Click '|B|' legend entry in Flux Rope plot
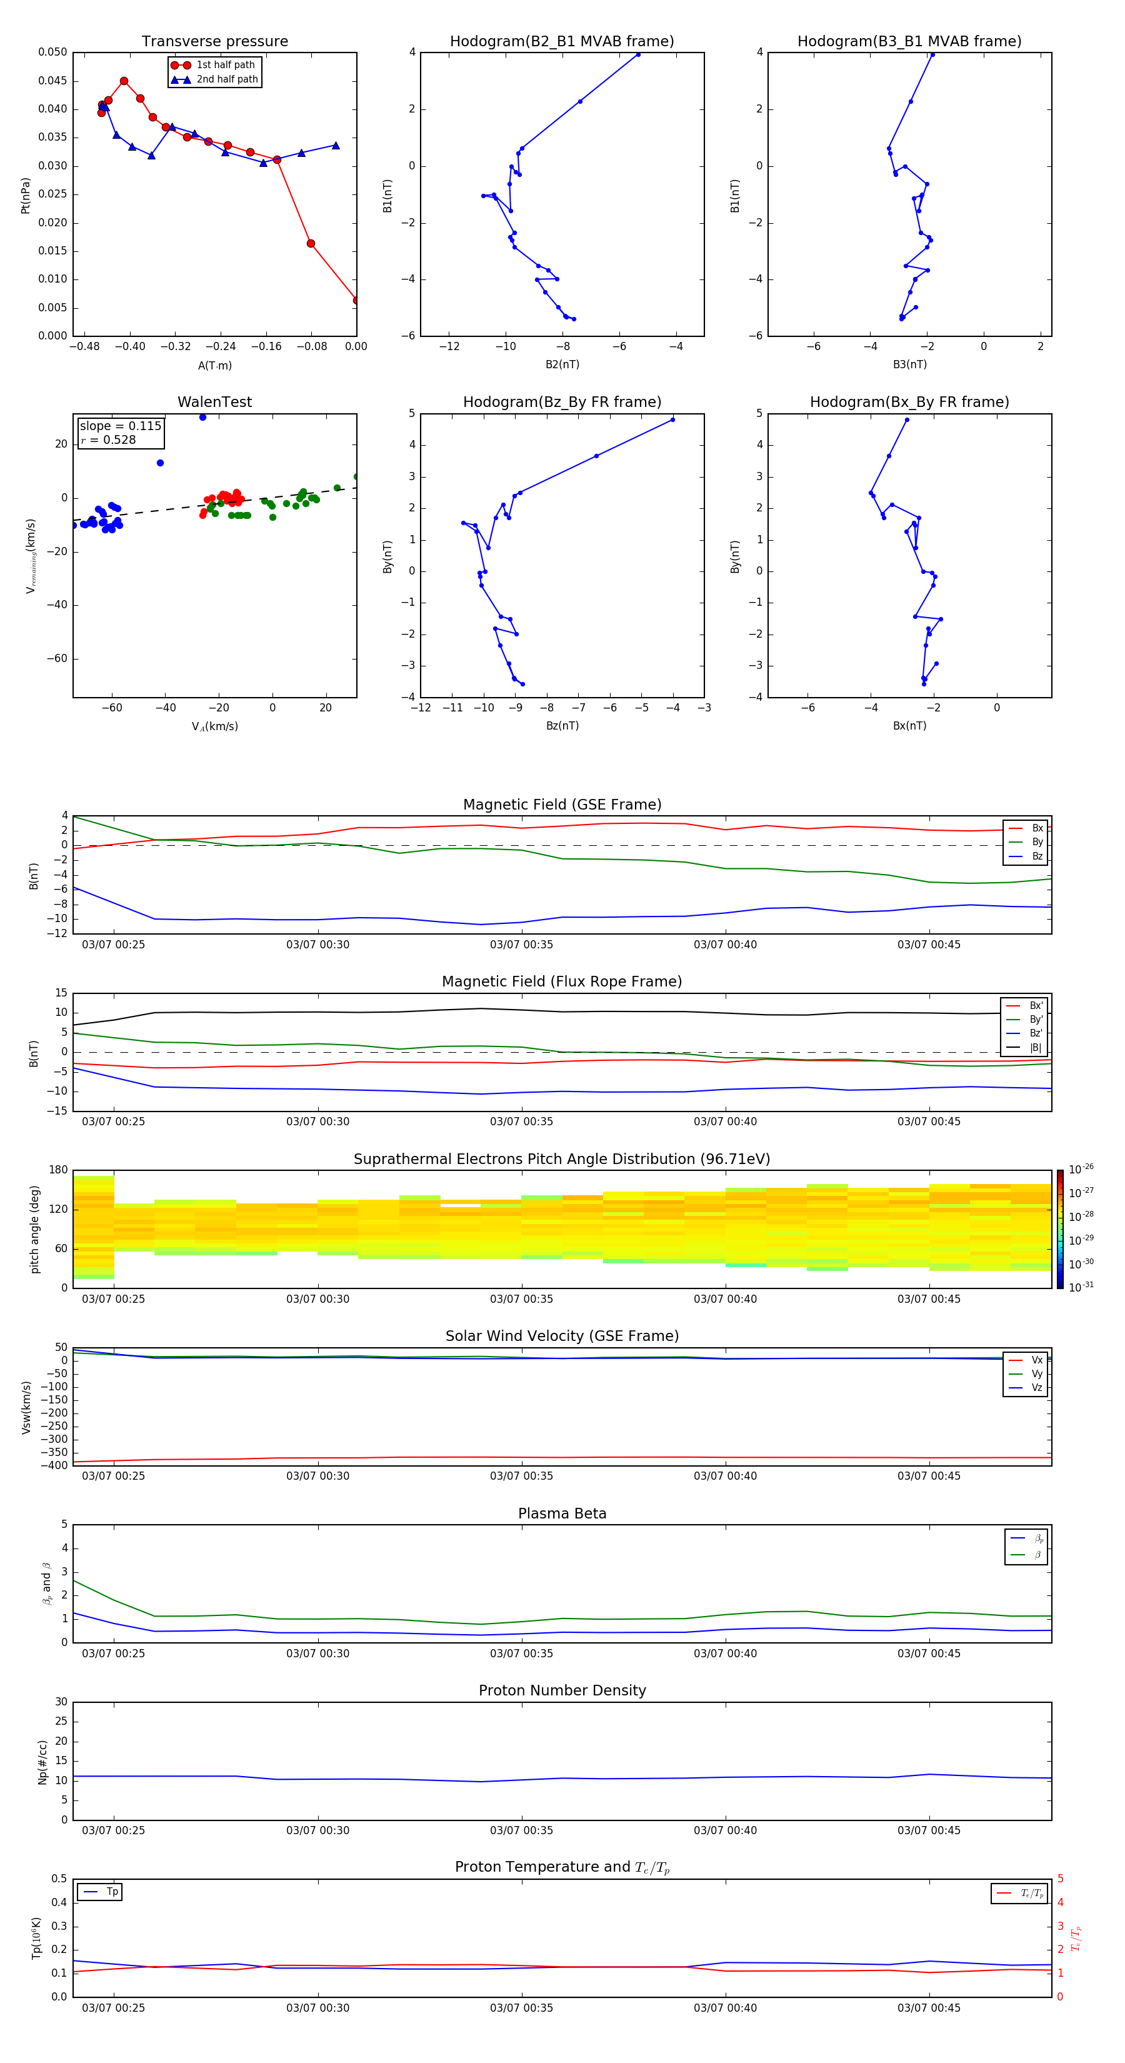This screenshot has width=1125, height=2063. pyautogui.click(x=1024, y=1048)
